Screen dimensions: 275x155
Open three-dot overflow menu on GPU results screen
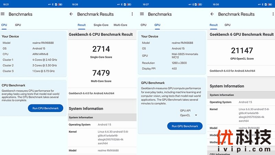272,14
